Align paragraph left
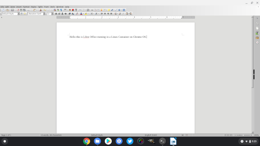260x146 pixels. (102, 14)
